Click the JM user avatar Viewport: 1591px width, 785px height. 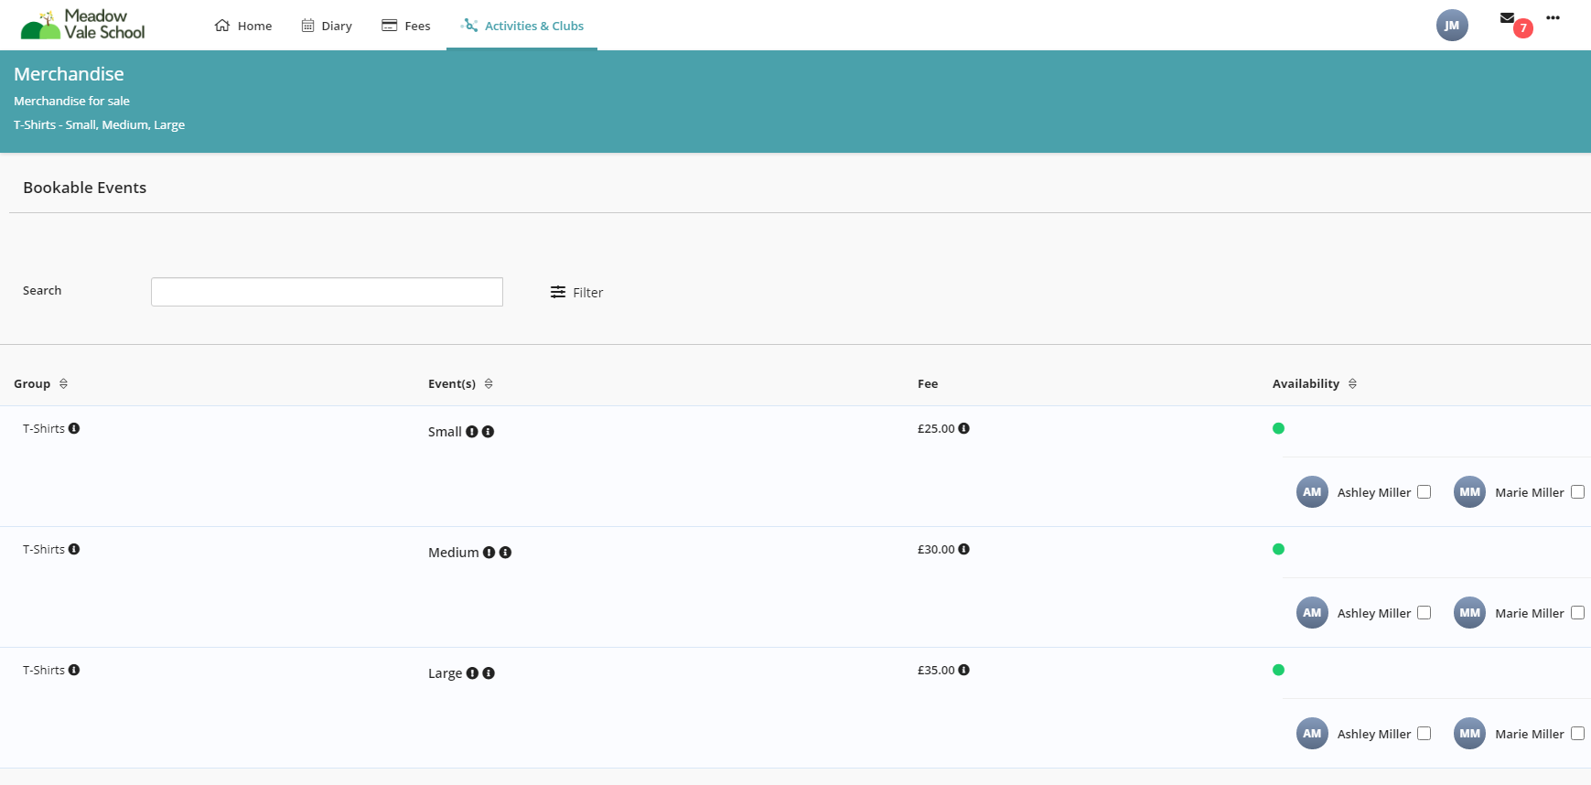click(x=1451, y=26)
